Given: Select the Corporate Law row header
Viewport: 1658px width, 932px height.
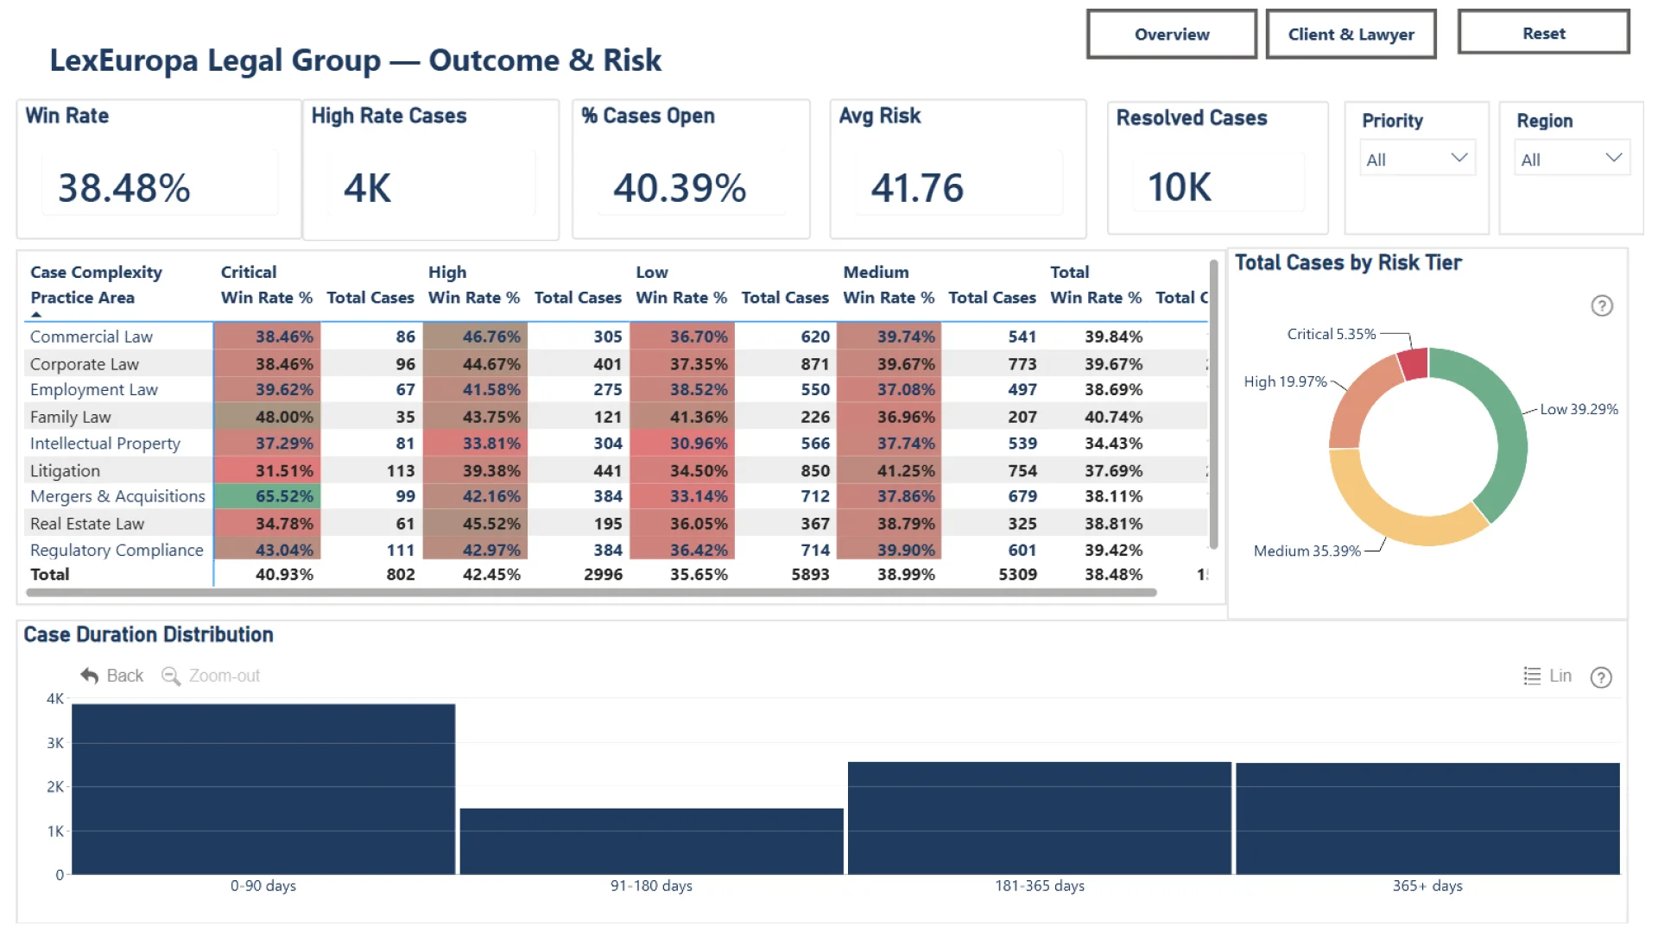Looking at the screenshot, I should click(x=85, y=364).
